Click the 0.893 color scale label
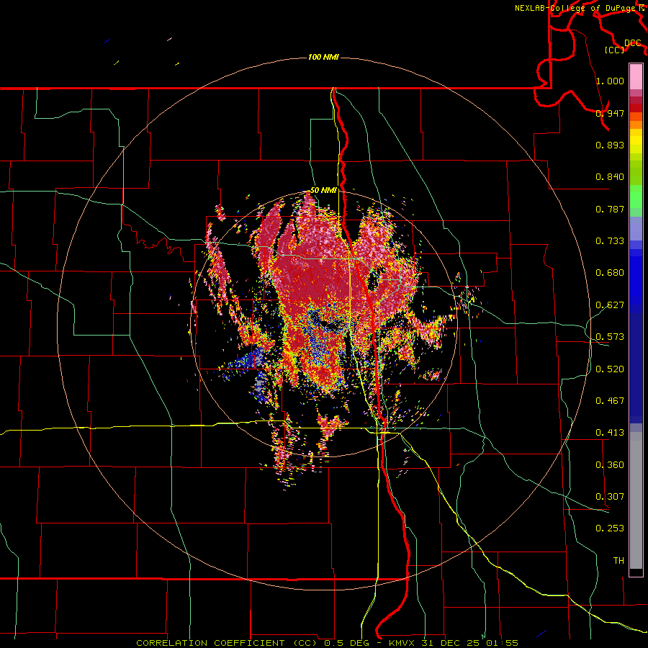Screen dimensions: 648x648 [x=610, y=145]
